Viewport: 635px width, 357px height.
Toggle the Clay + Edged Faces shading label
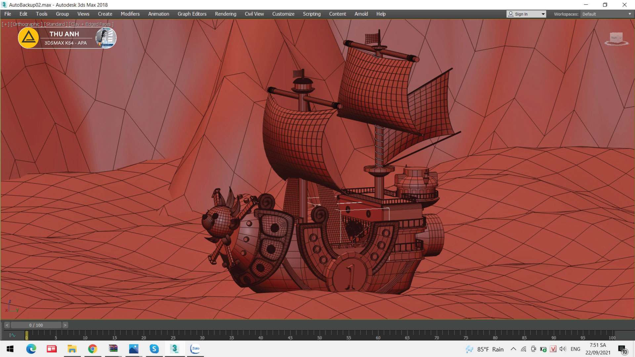click(91, 24)
